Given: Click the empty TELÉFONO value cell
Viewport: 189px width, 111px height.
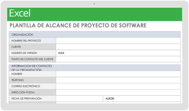Looking at the screenshot, I should click(118, 80).
